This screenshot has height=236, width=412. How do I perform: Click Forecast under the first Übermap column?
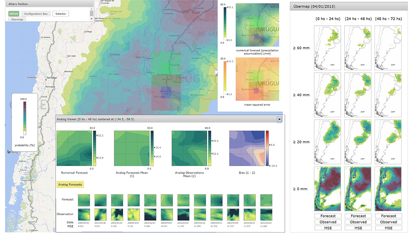[328, 215]
